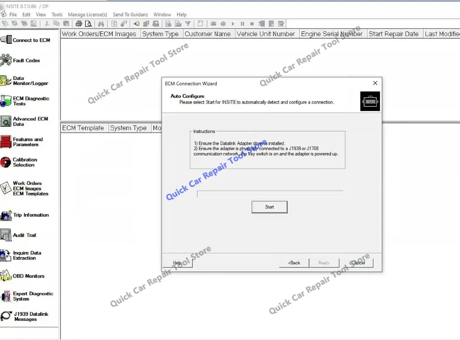The image size is (460, 340).
Task: Sort by Work Orders/ECM Images column
Action: click(x=100, y=34)
